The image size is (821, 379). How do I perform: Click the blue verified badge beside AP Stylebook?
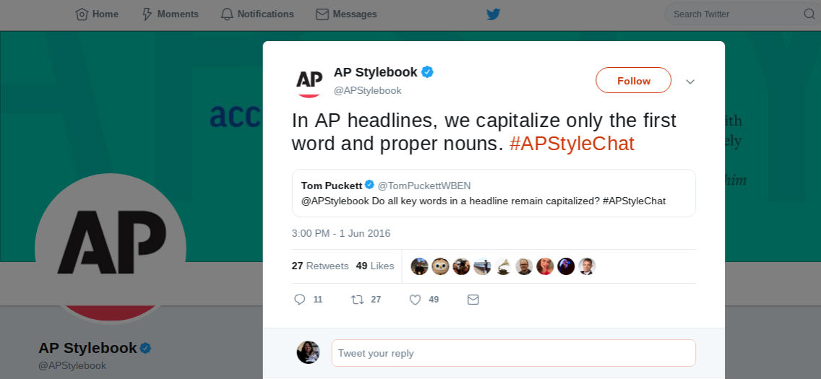428,72
